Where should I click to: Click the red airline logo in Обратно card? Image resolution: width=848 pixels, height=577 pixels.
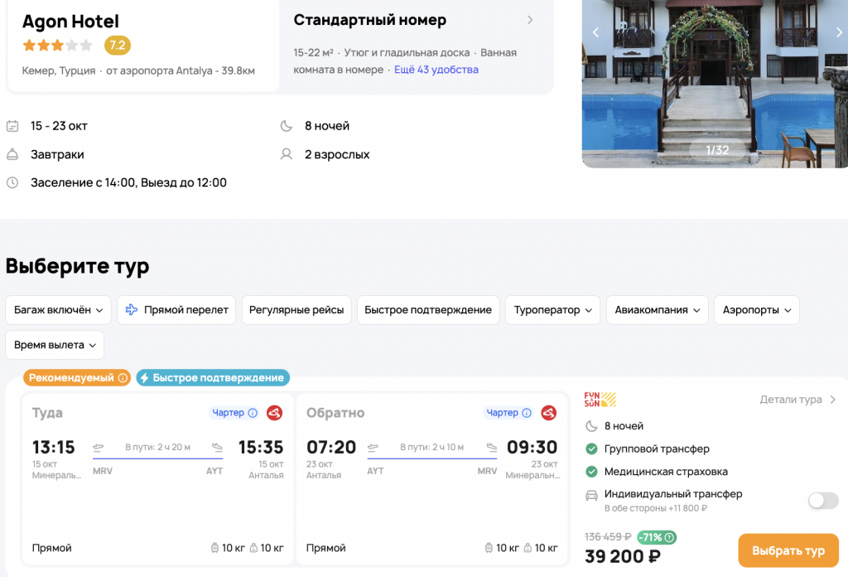click(548, 413)
